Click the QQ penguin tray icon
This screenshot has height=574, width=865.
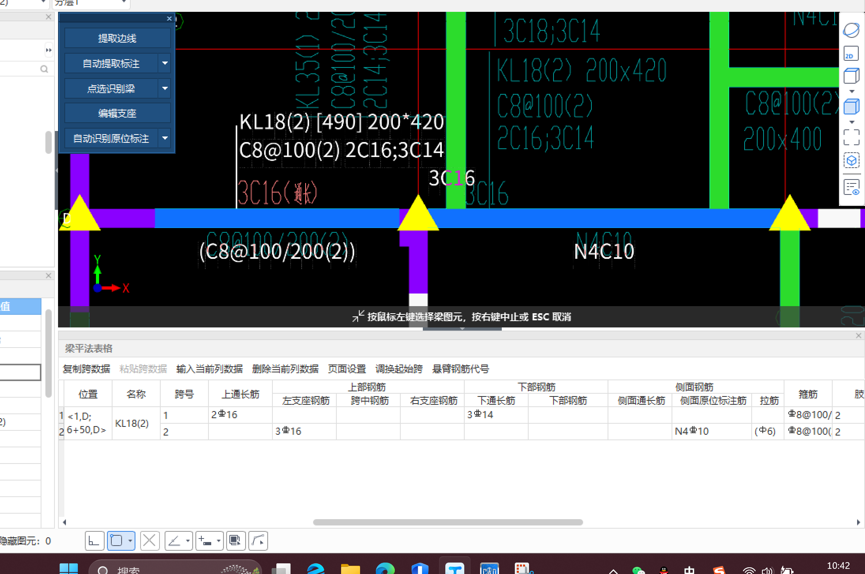click(x=664, y=570)
